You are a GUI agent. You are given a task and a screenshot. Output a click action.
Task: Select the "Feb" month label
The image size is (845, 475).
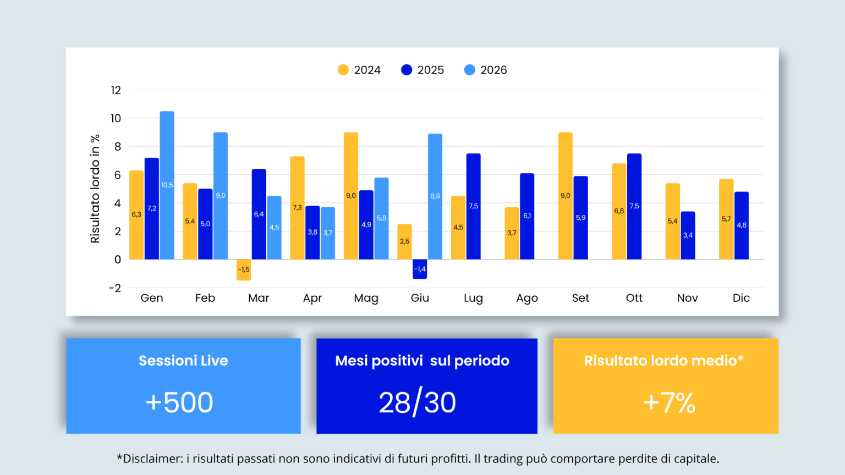pos(205,298)
